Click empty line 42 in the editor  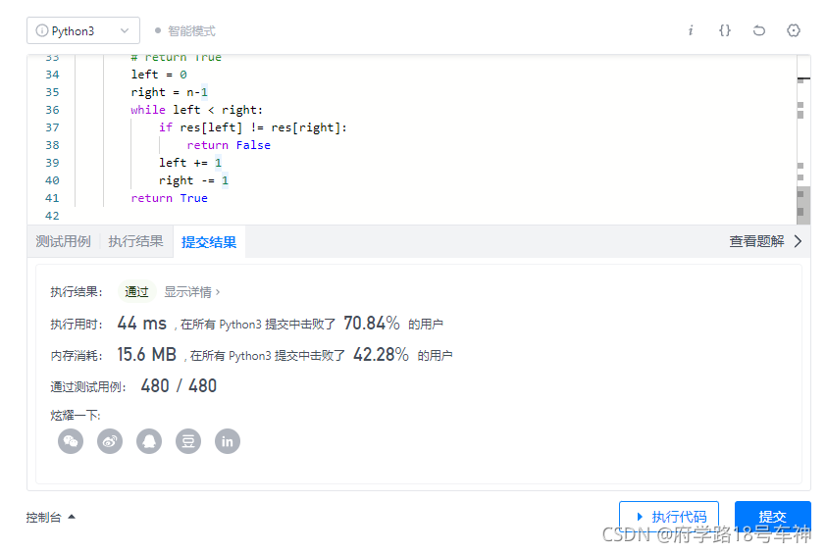(411, 216)
